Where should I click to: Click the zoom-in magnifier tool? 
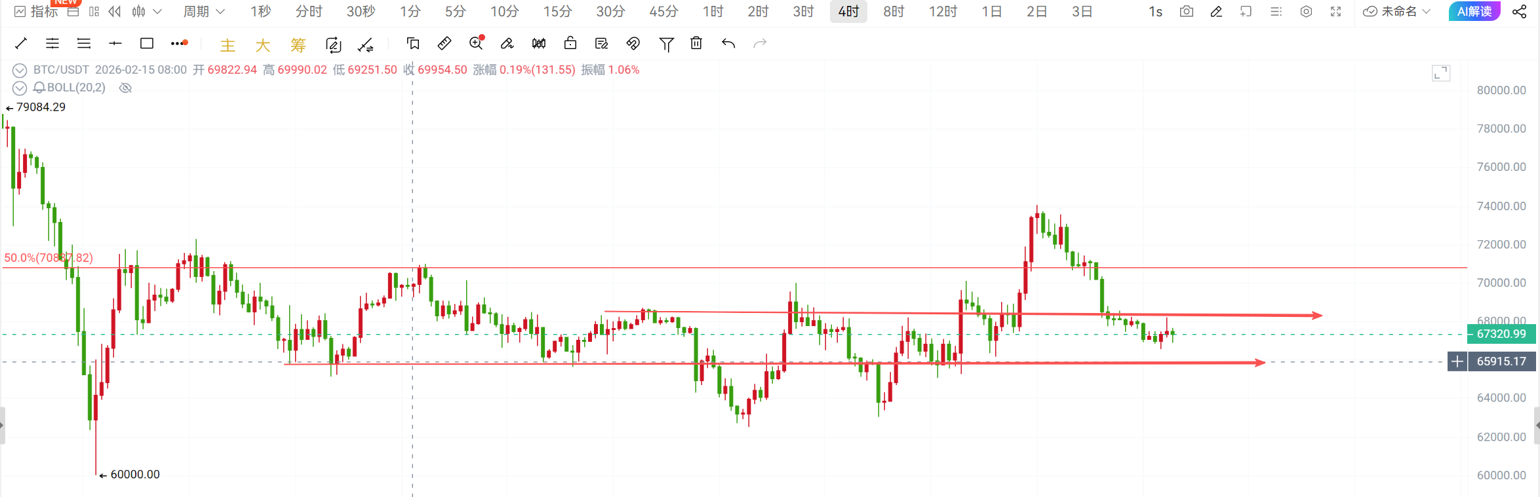(x=476, y=43)
